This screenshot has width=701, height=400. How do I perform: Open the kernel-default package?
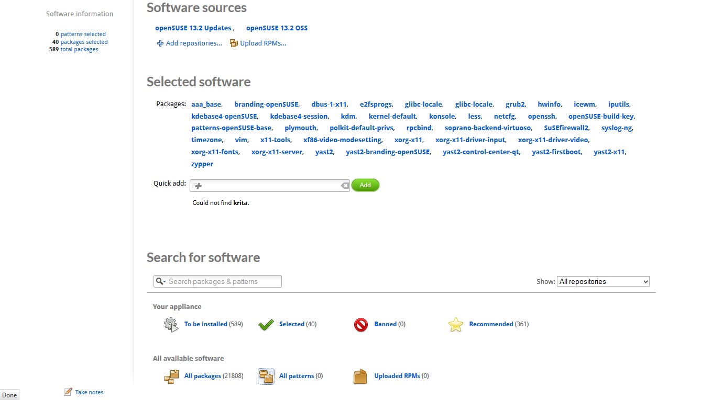pos(392,117)
